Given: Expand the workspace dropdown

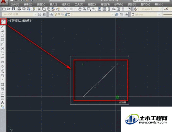Looking at the screenshot, I should coord(35,14).
